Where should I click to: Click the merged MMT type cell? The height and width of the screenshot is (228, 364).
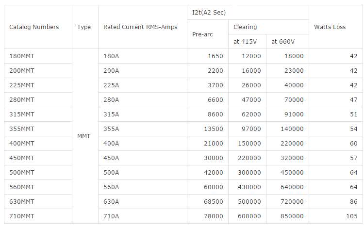[x=84, y=136]
